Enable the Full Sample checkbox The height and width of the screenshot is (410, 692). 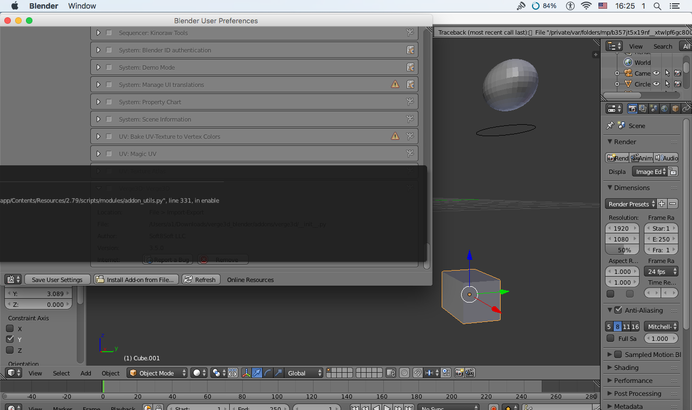coord(610,339)
